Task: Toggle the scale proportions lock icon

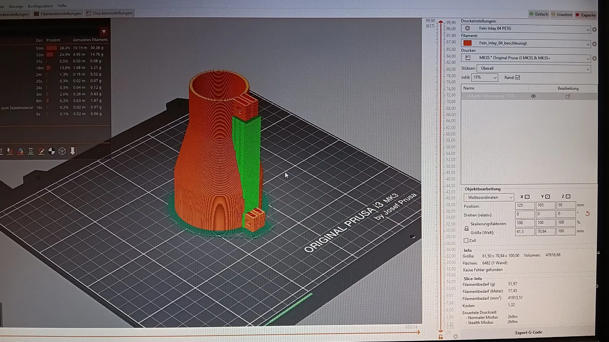Action: [466, 229]
